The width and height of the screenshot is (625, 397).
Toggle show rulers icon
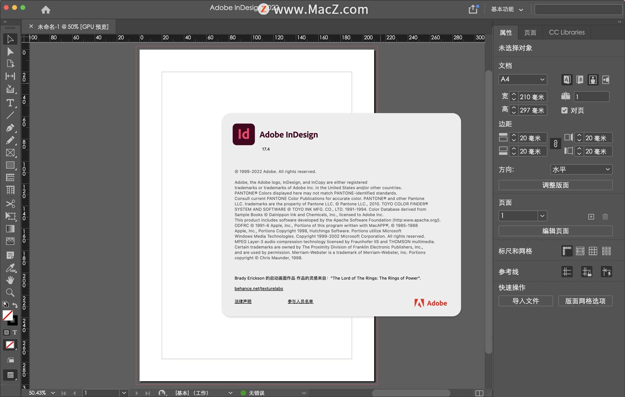(x=567, y=251)
